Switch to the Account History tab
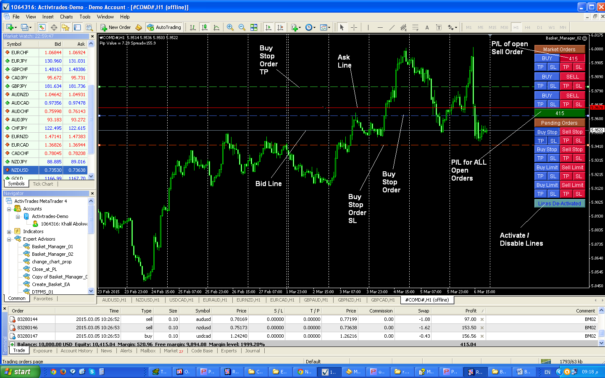The height and width of the screenshot is (378, 605). [76, 351]
